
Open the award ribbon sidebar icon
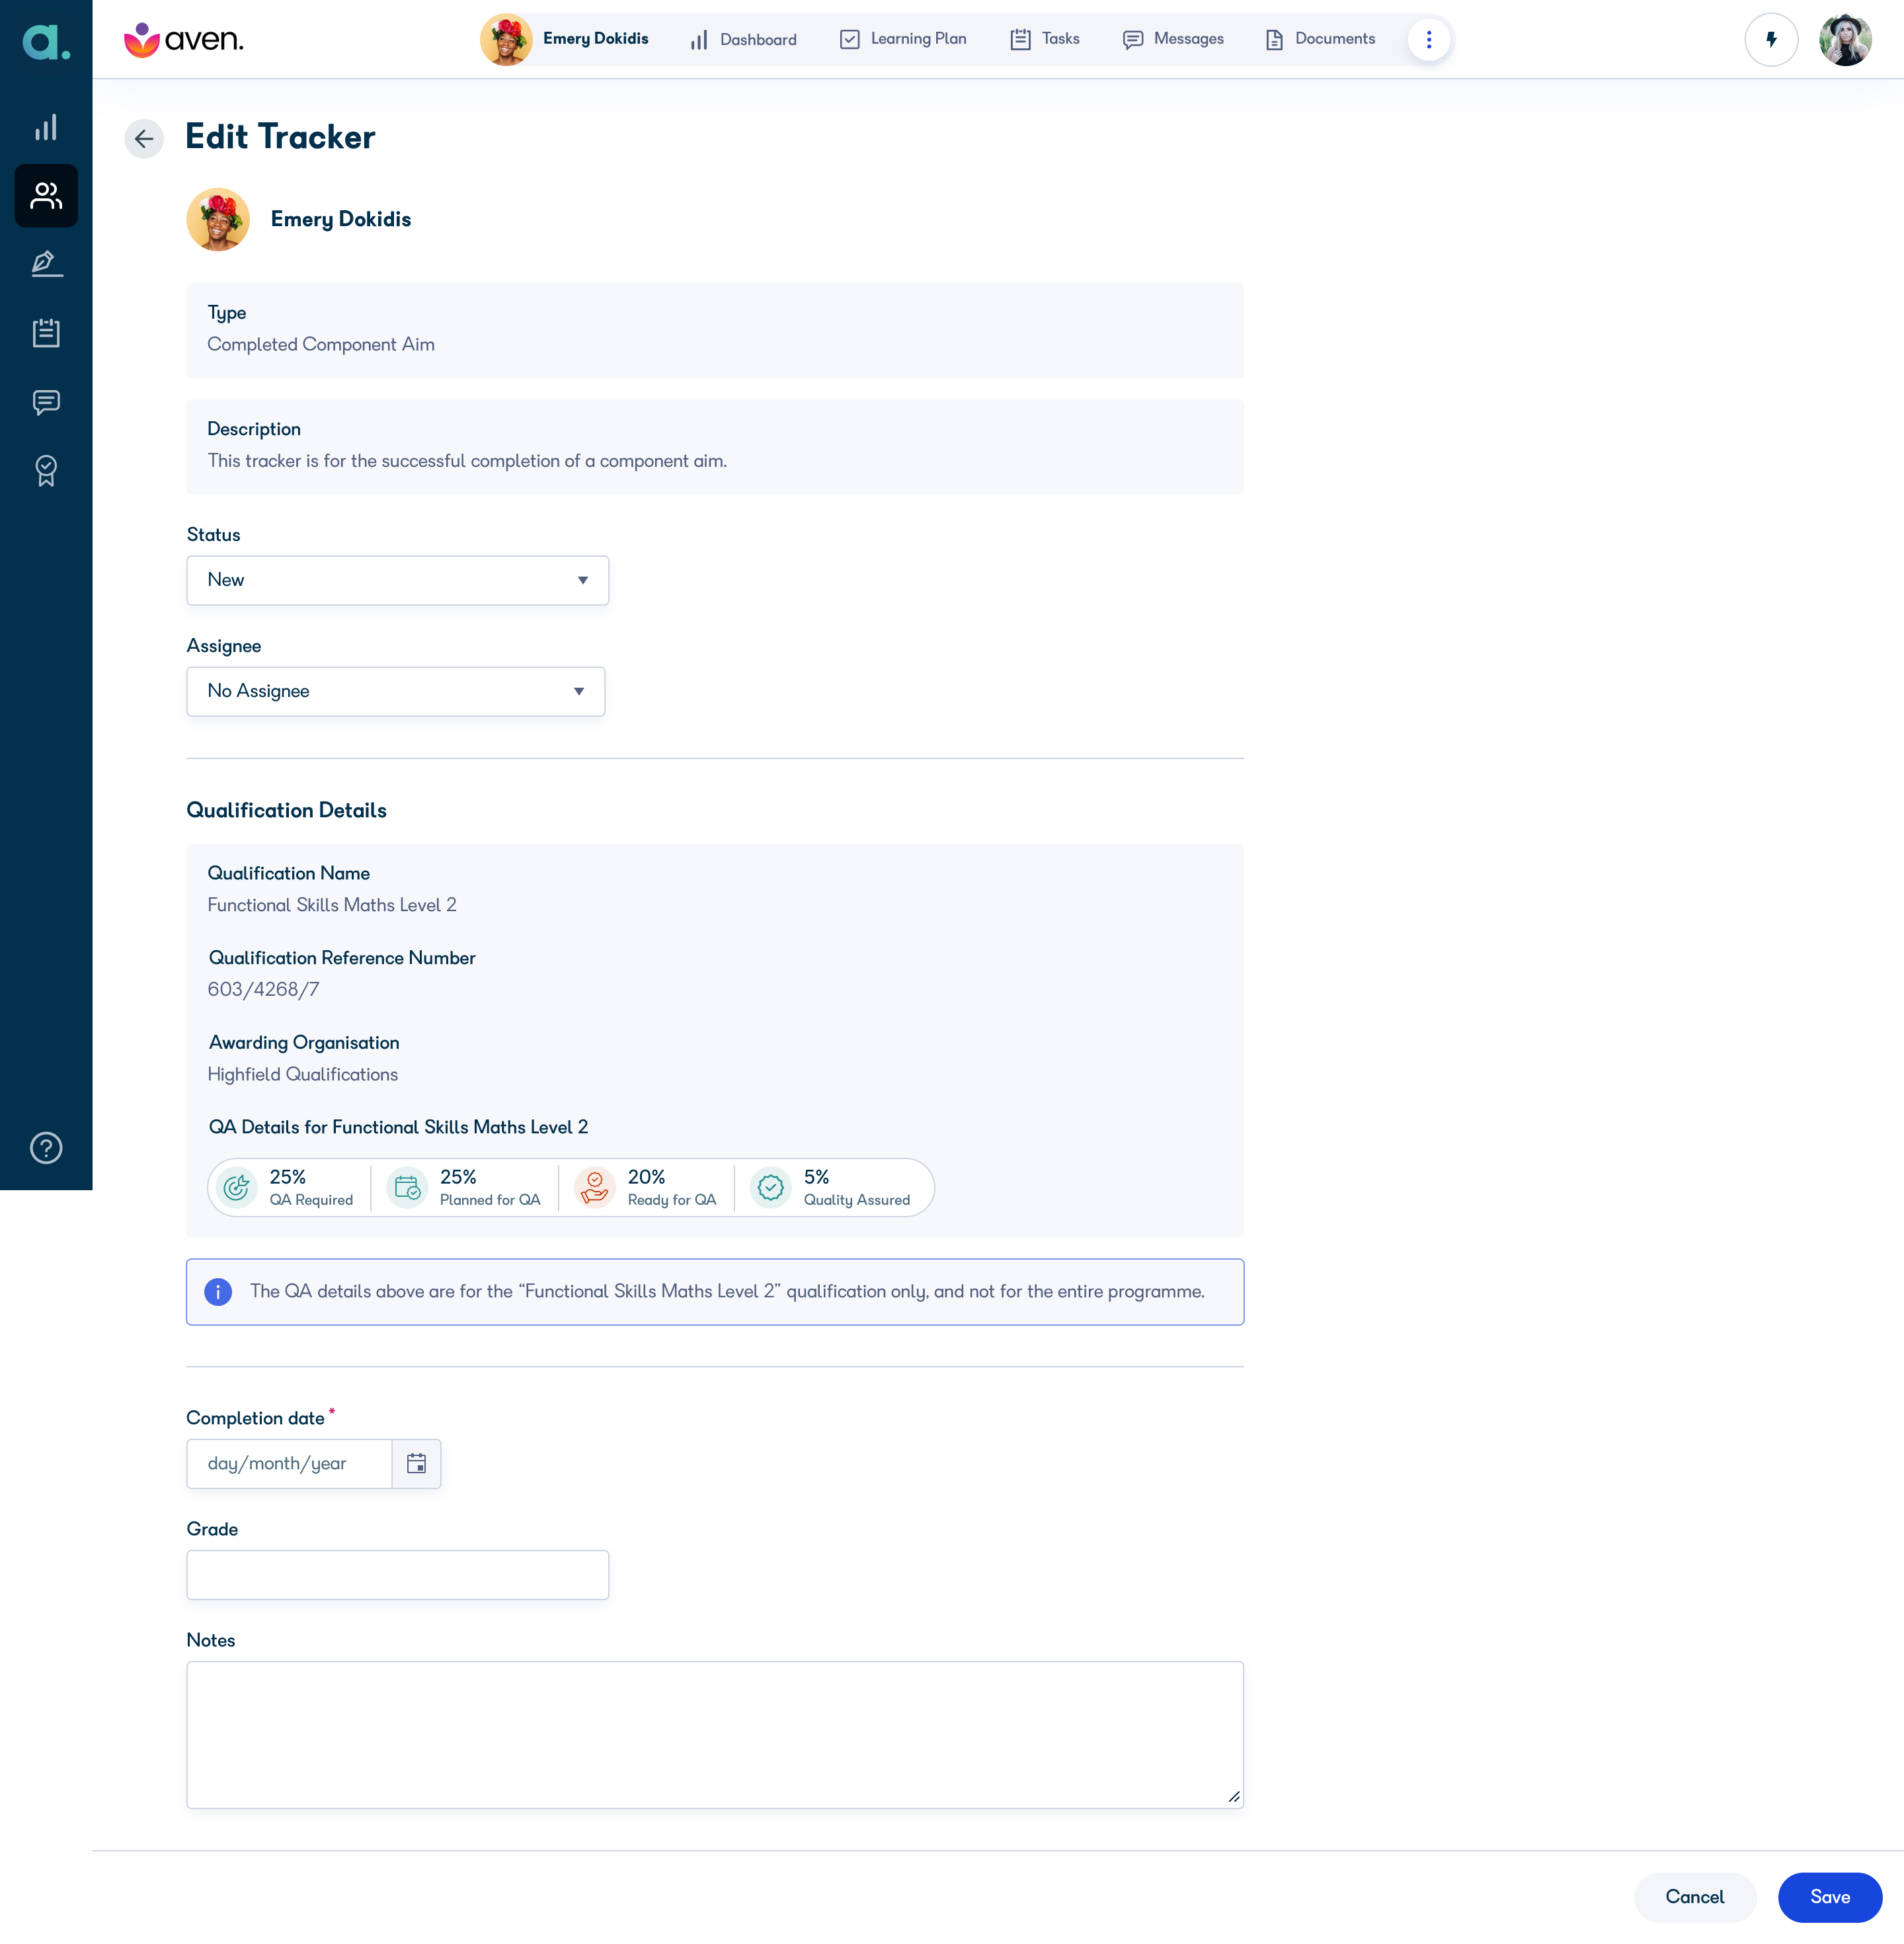point(46,470)
